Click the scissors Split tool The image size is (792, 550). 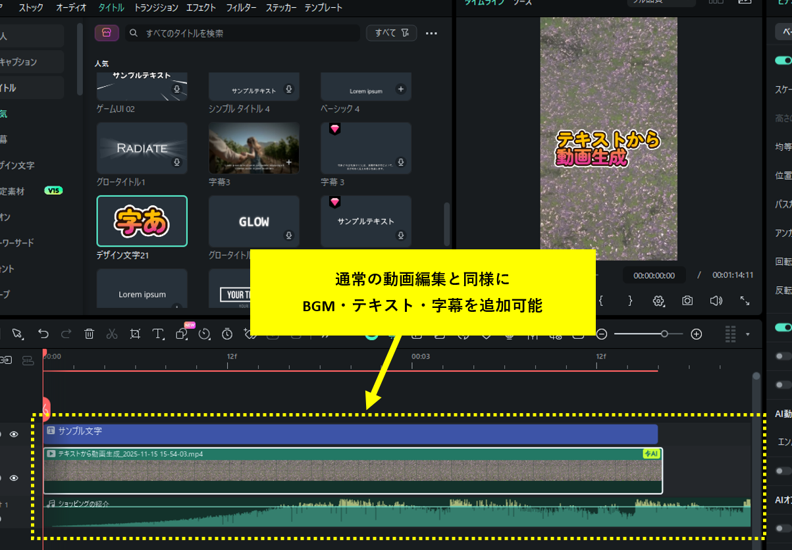[x=112, y=335]
